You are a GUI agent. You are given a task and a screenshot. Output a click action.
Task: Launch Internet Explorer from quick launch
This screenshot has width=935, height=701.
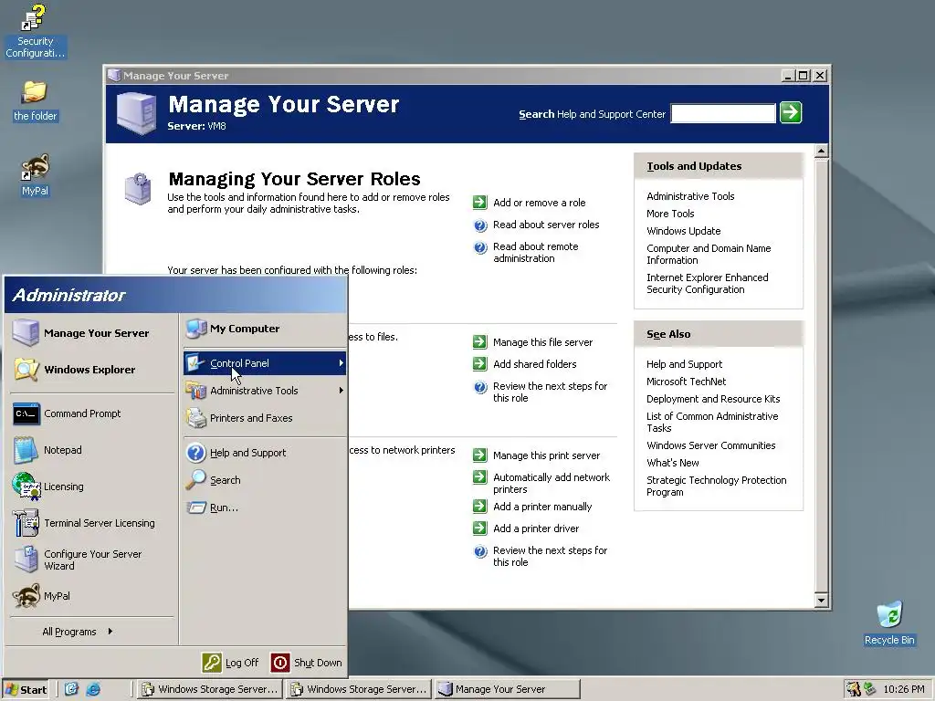(93, 689)
